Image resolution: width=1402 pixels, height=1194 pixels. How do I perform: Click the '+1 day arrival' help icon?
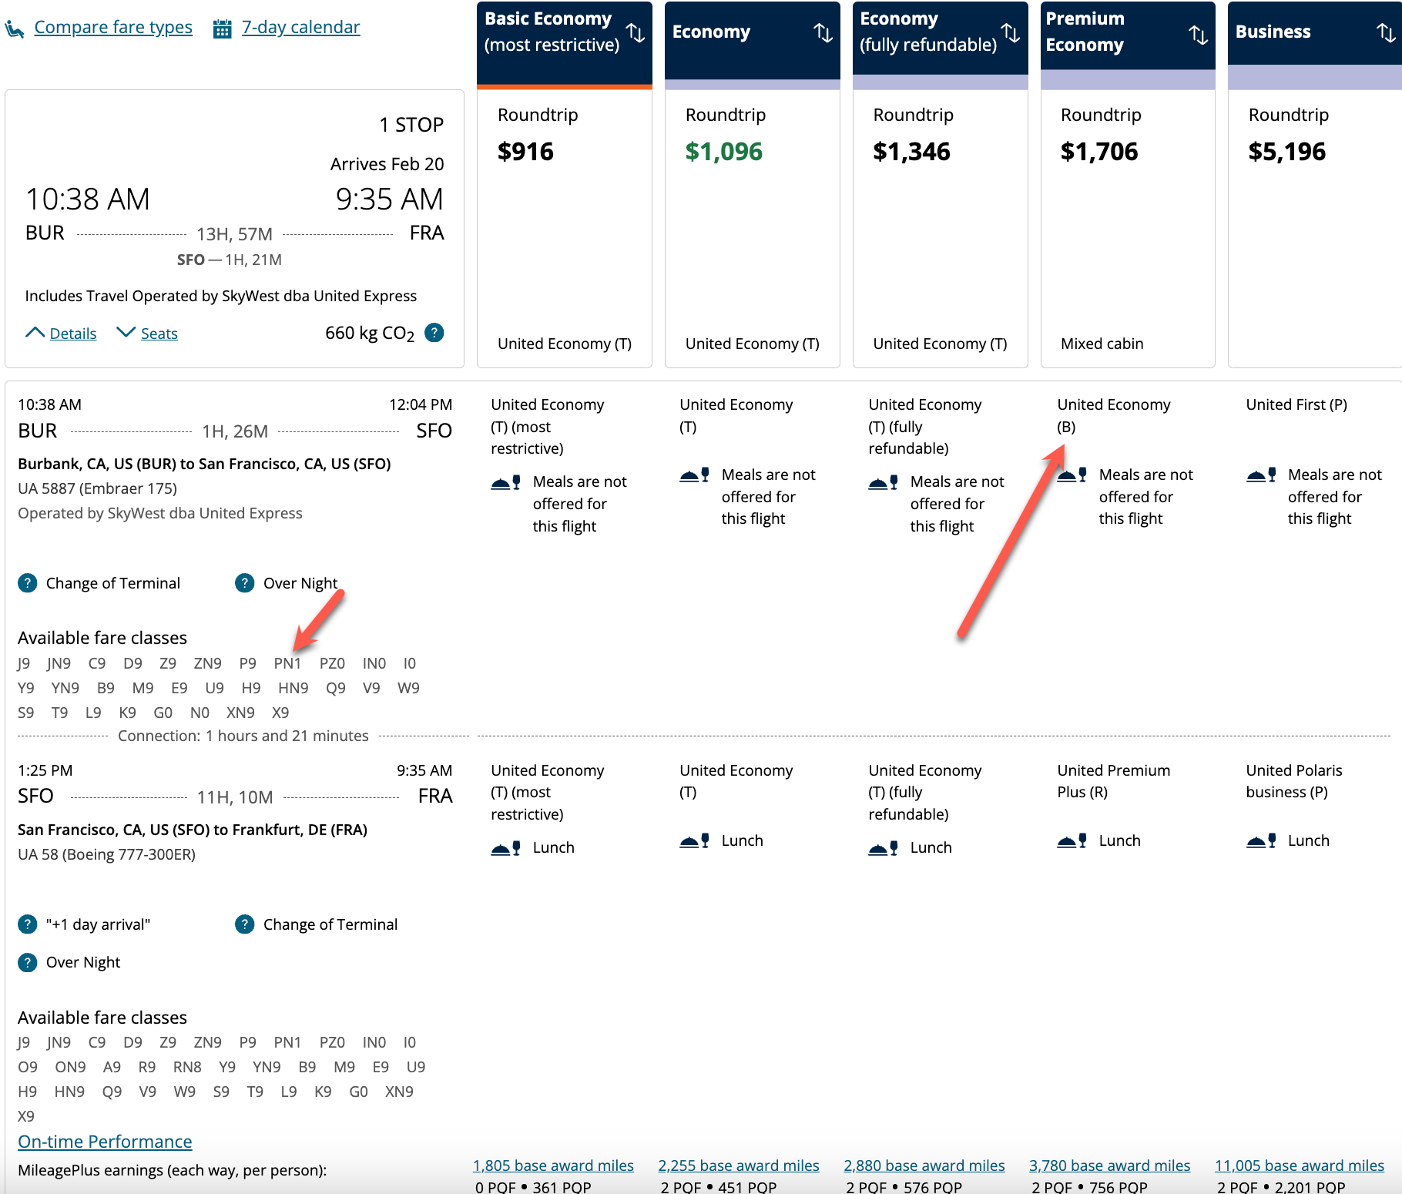tap(27, 924)
